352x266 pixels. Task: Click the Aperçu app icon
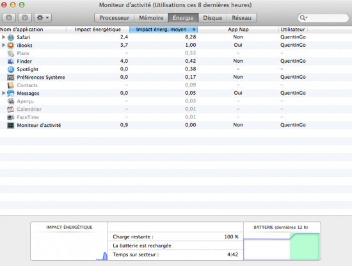point(10,101)
